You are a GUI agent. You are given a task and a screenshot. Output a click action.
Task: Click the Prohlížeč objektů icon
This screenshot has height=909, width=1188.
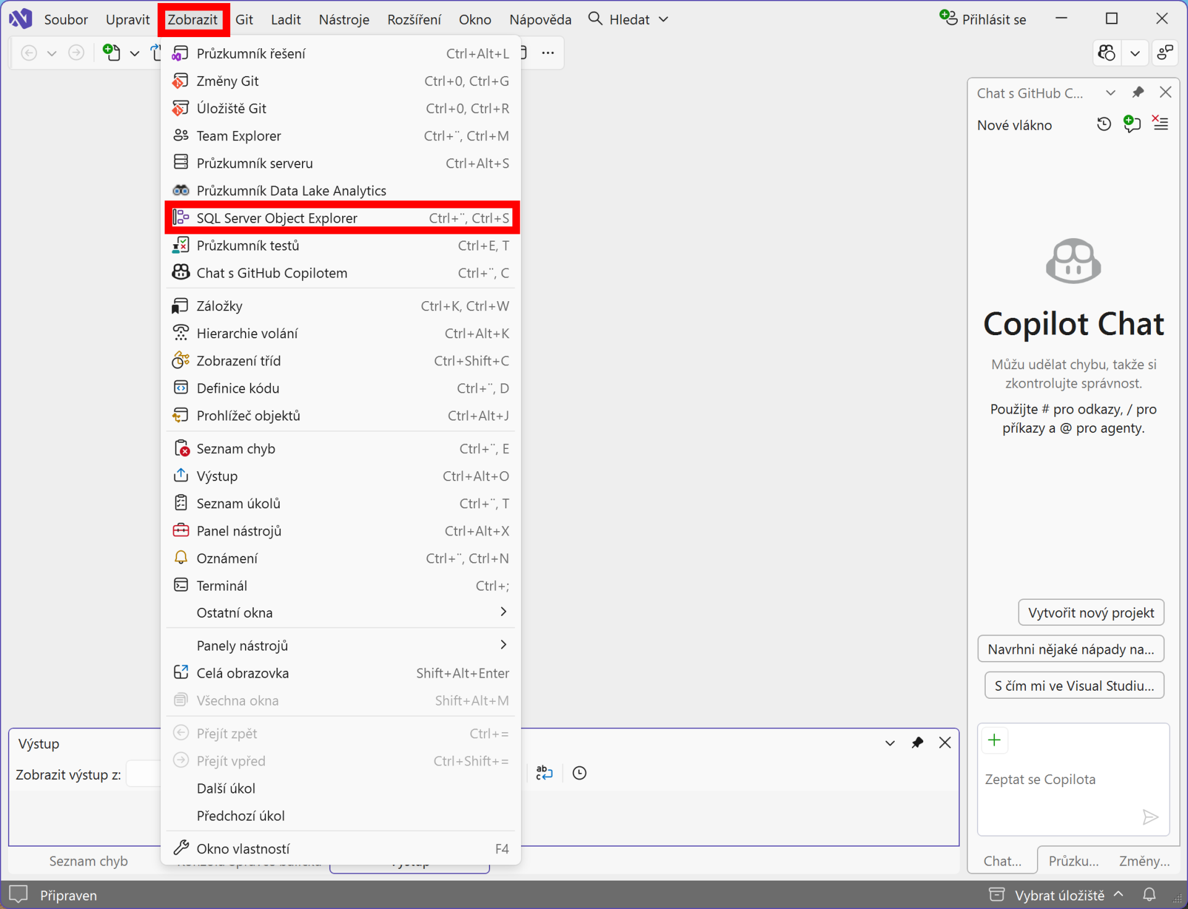click(181, 416)
